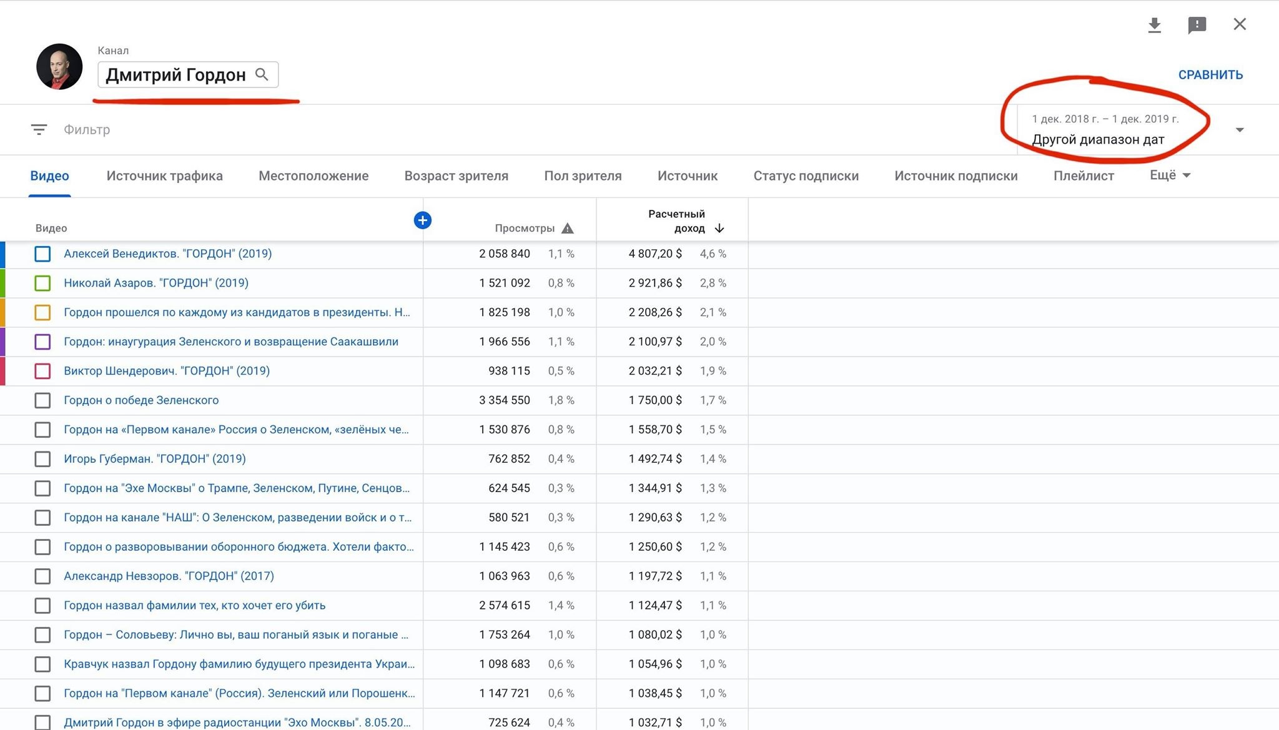
Task: Click the date range dropdown arrow
Action: (x=1240, y=130)
